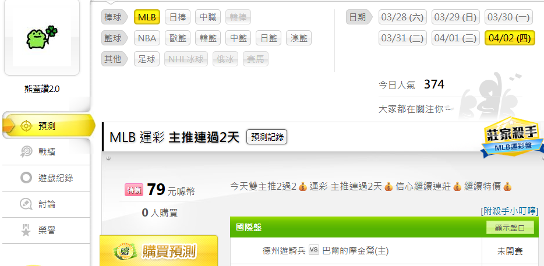Choose date 03/31 (二)
Screen dimensions: 544x266
click(402, 38)
